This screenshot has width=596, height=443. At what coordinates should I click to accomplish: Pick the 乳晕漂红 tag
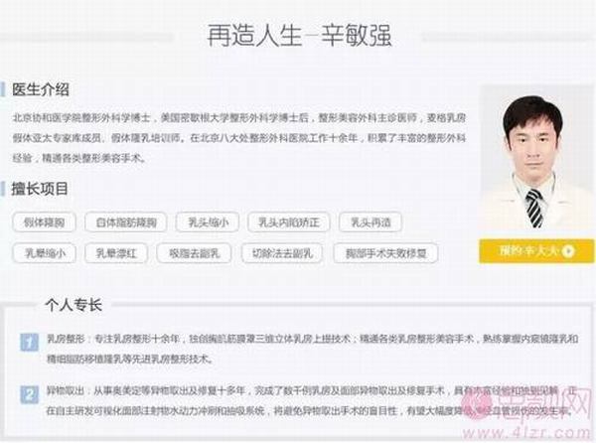(116, 253)
